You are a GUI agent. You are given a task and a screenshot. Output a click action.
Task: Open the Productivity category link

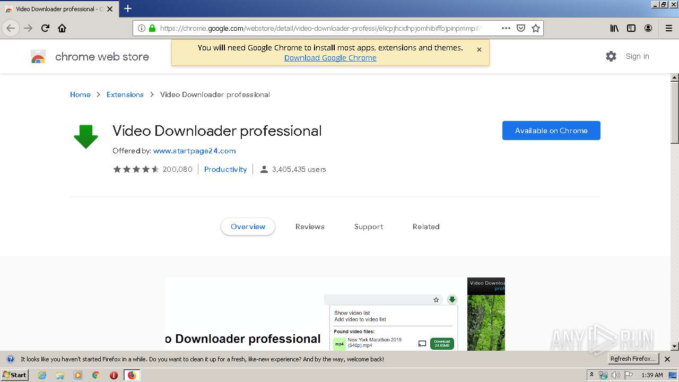click(x=225, y=169)
